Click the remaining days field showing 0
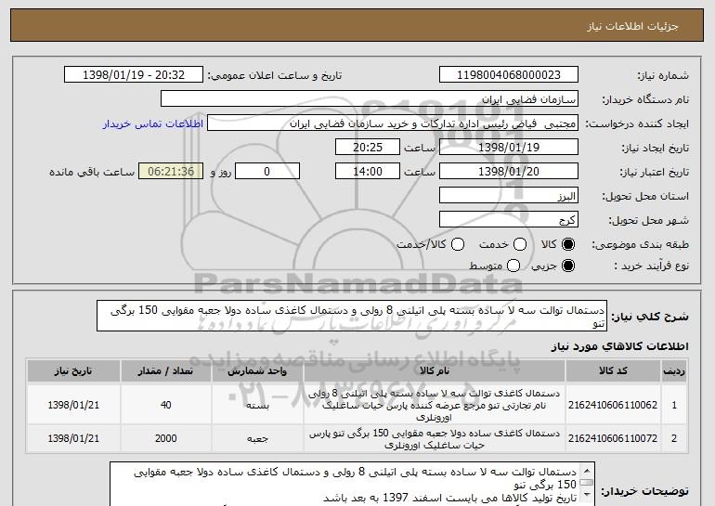Viewport: 715px width, 506px height. pos(267,172)
